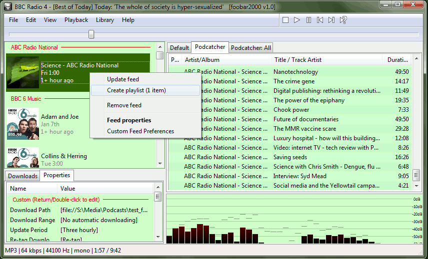Skip to next track button
The width and height of the screenshot is (428, 259).
(x=331, y=20)
